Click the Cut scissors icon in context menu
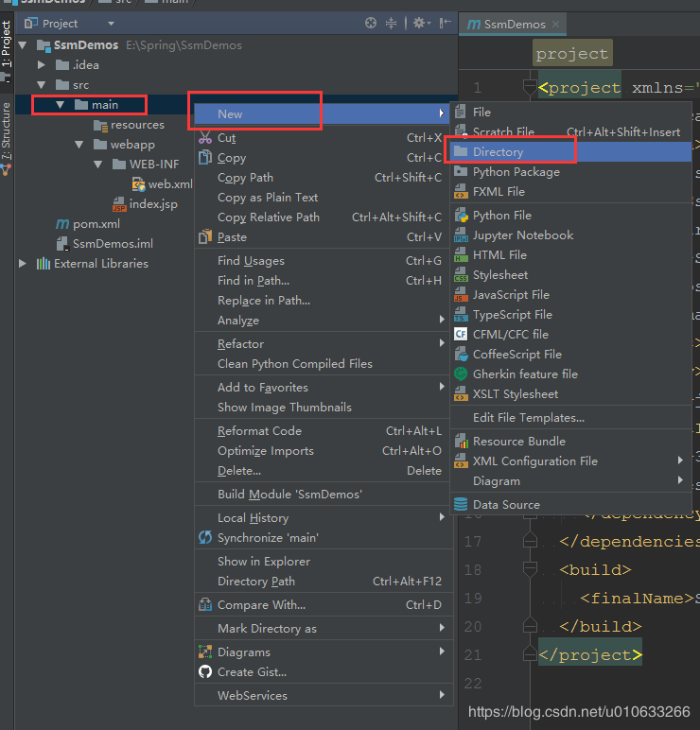This screenshot has height=730, width=700. (x=205, y=138)
